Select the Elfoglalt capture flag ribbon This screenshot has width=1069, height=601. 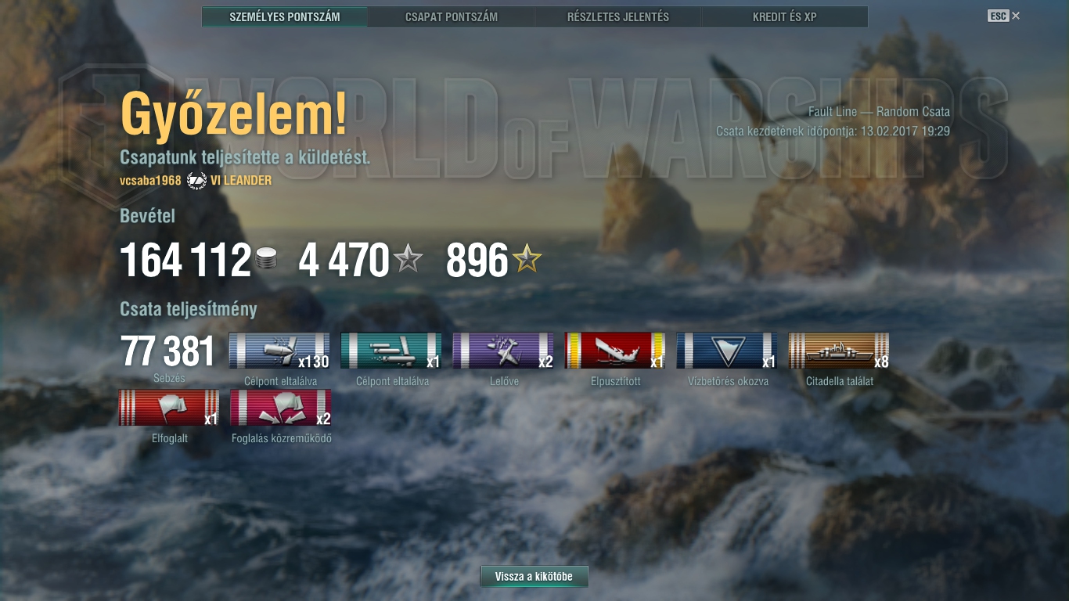[169, 408]
